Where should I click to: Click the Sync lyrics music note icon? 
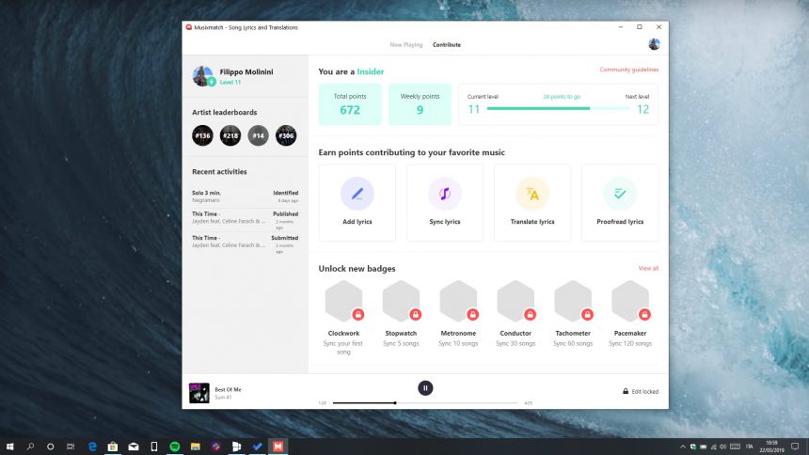445,194
